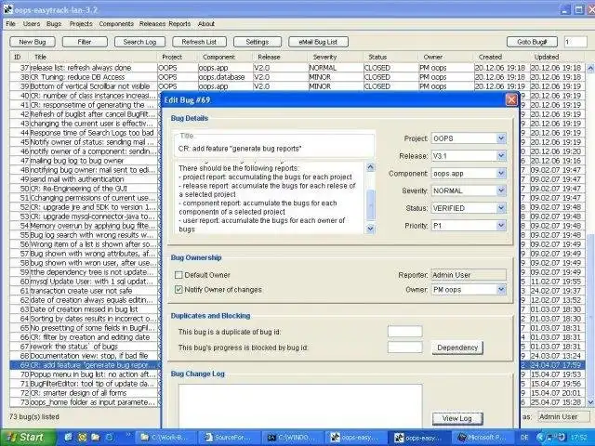The image size is (595, 446).
Task: Click the View Log button
Action: click(x=457, y=419)
